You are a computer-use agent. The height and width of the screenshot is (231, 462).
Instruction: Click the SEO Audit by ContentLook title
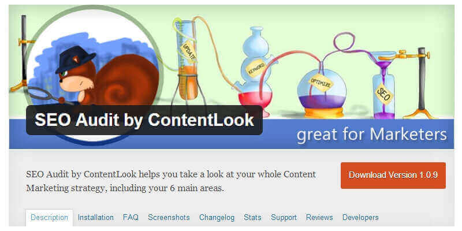(144, 120)
